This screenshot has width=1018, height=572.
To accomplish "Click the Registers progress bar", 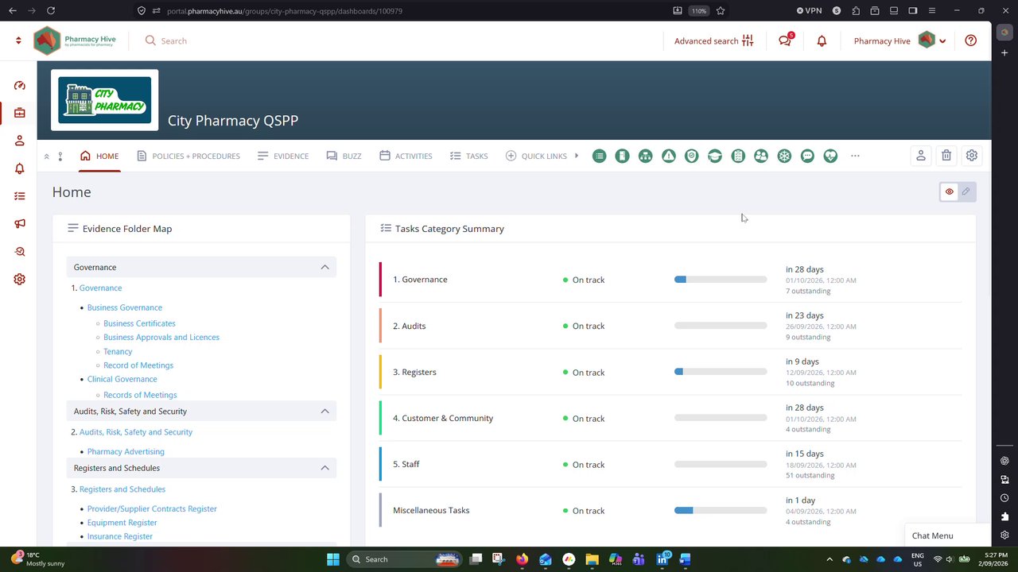I will click(x=721, y=372).
